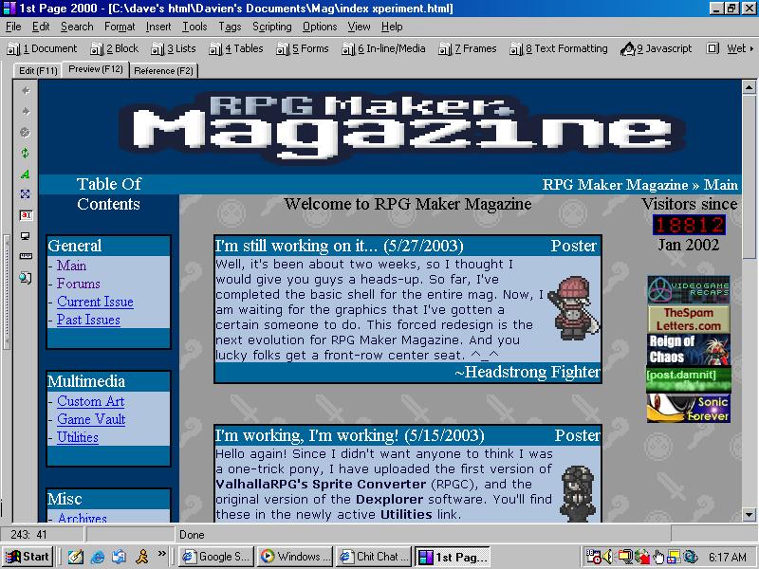
Task: Open the 1 Document toolbar tab
Action: (42, 48)
